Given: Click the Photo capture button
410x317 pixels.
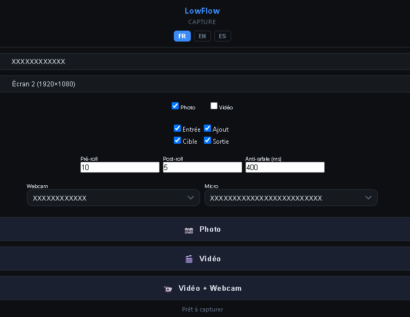Looking at the screenshot, I should click(x=205, y=229).
